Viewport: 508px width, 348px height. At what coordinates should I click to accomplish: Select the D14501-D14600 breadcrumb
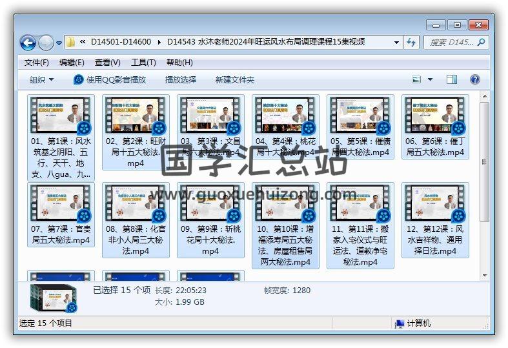[121, 42]
